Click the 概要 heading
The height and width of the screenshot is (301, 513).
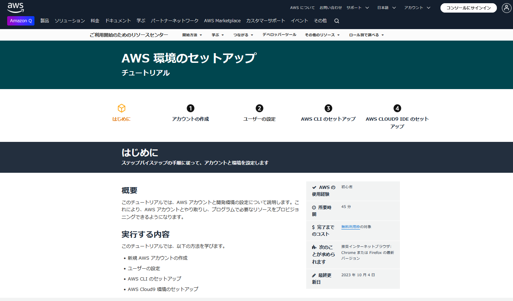click(130, 190)
